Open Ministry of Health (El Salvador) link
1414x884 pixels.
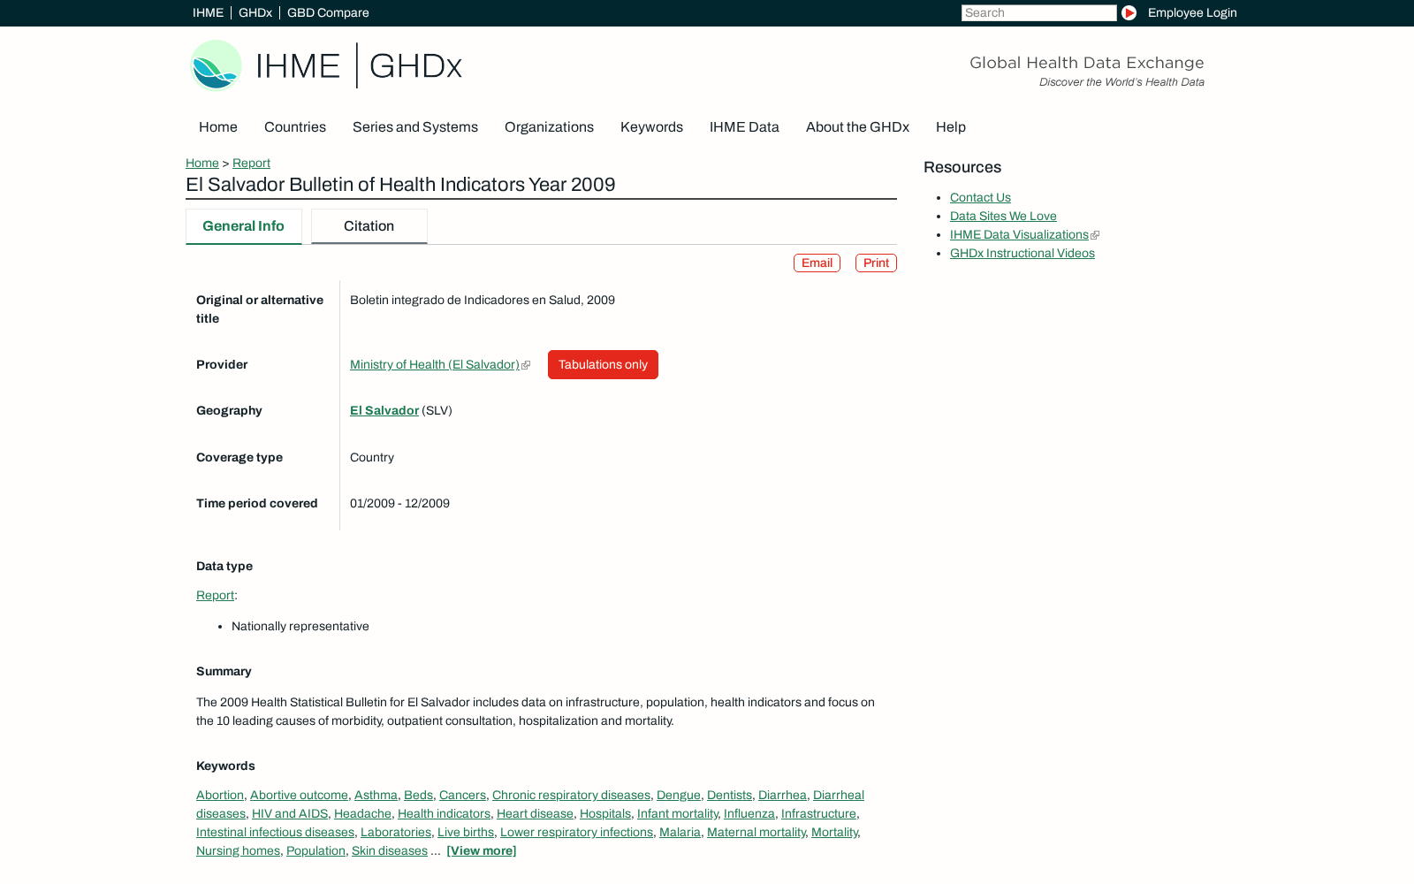(x=435, y=365)
